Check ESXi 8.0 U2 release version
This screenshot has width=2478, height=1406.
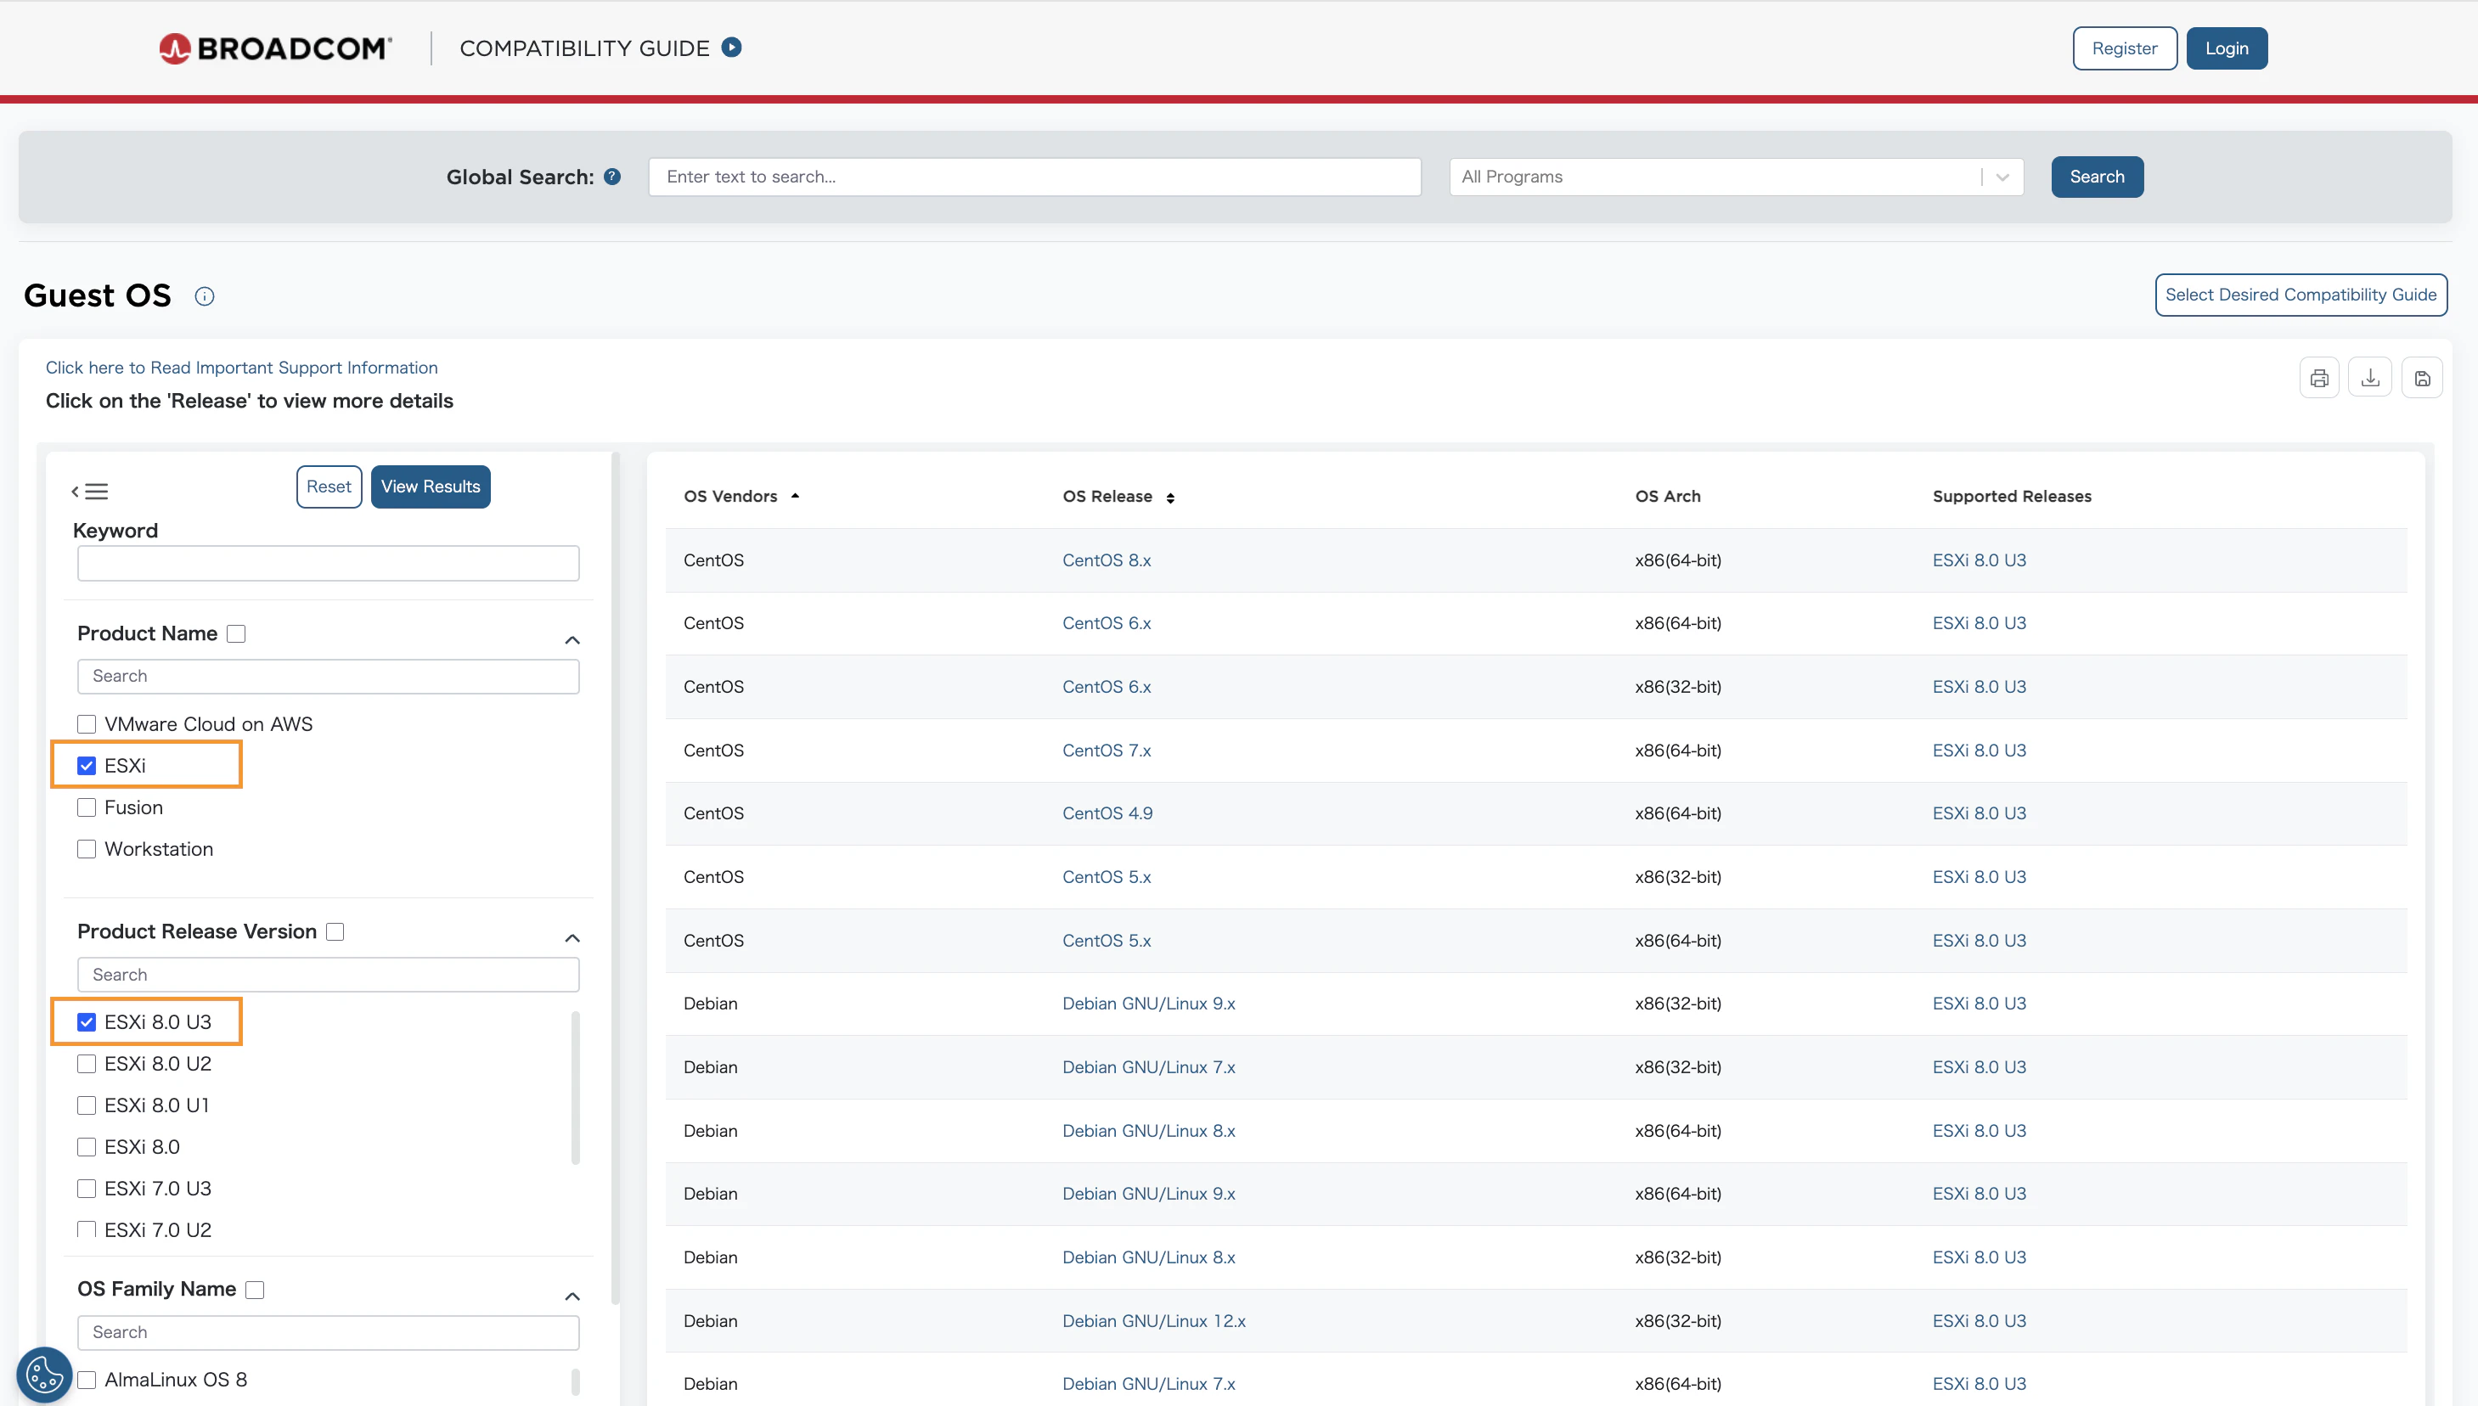click(x=87, y=1063)
